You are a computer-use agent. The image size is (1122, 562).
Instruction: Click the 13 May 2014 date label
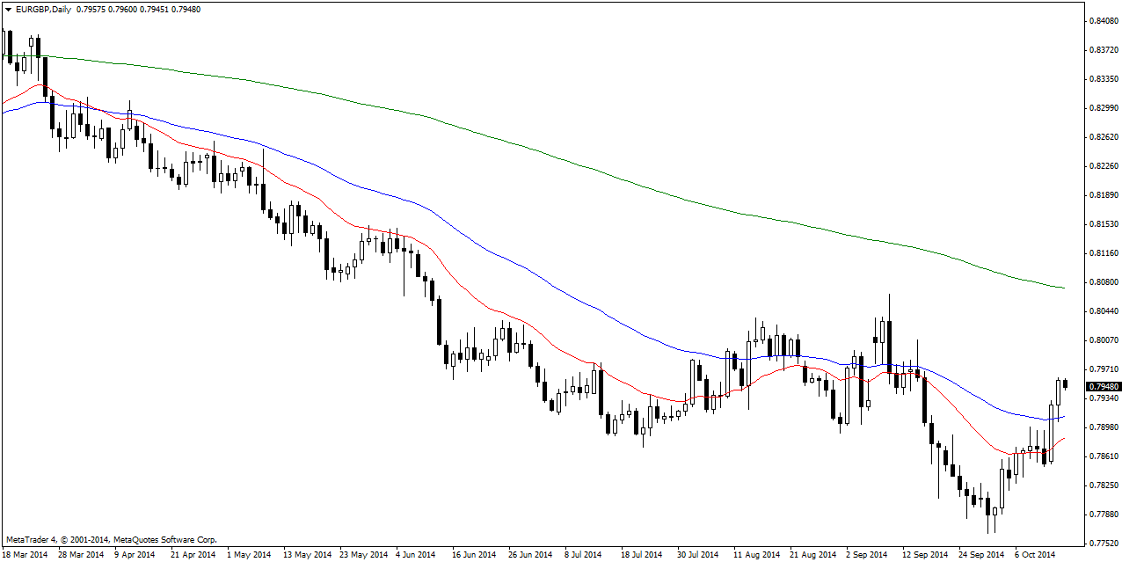(307, 555)
